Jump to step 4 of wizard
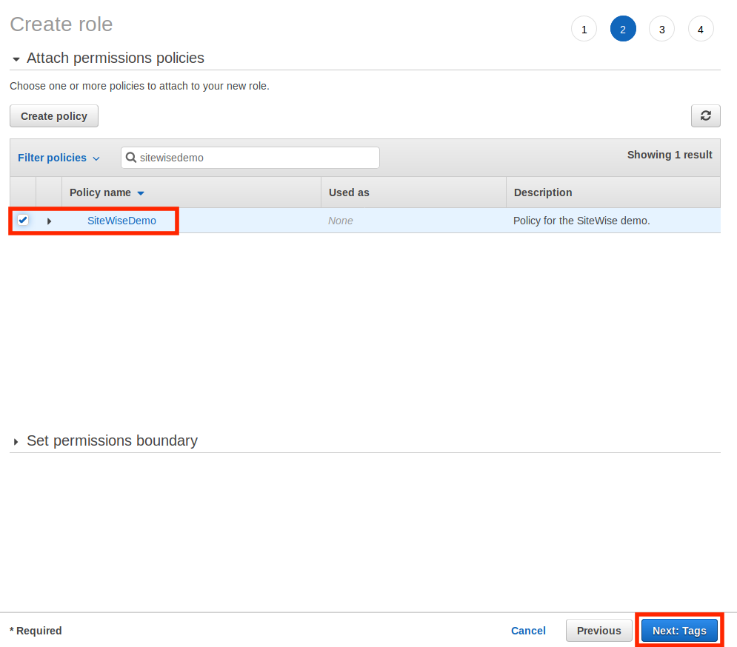 tap(701, 30)
